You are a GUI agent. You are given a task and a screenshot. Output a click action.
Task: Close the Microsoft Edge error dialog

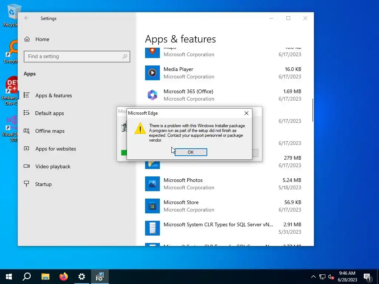246,113
